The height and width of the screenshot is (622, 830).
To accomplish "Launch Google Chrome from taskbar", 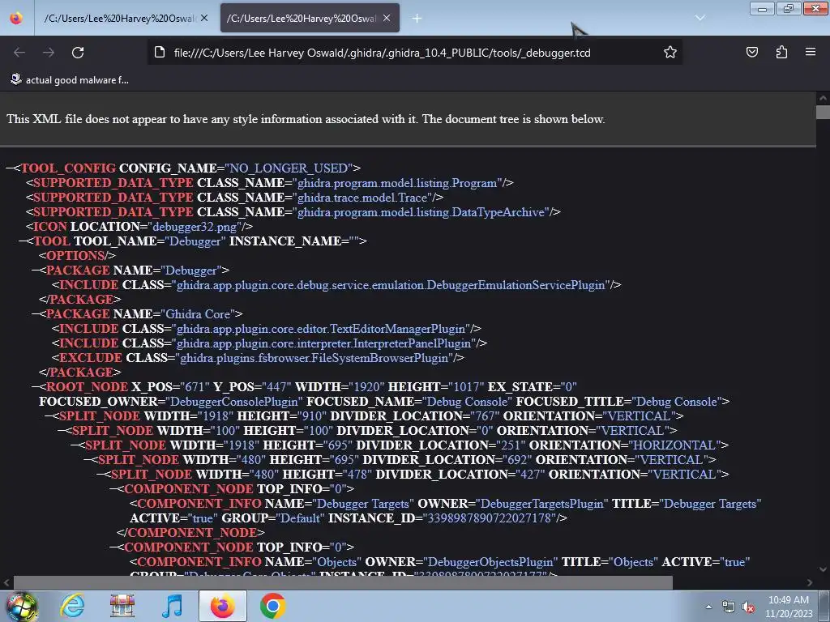I will point(273,606).
